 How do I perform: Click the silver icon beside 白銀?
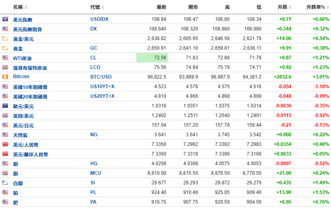pyautogui.click(x=5, y=182)
